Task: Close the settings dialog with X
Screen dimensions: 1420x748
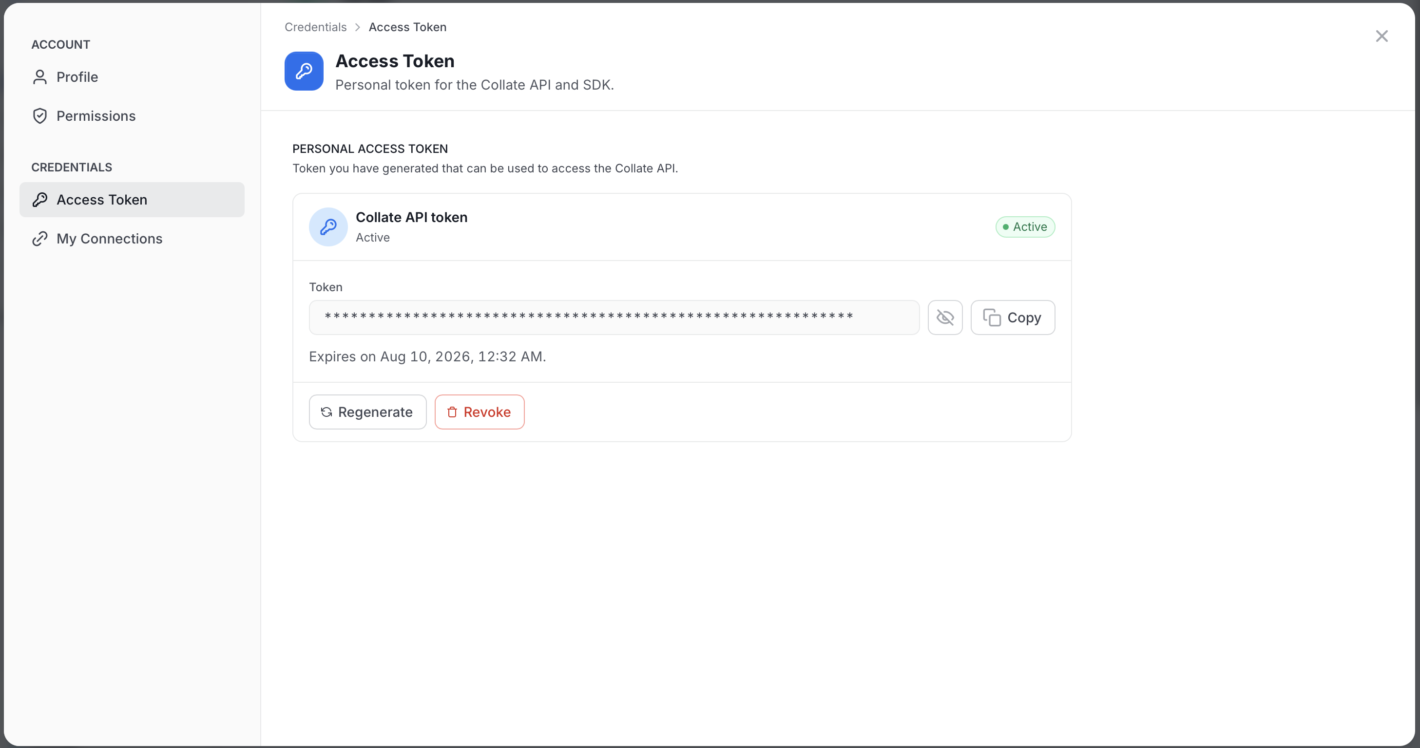Action: 1382,37
